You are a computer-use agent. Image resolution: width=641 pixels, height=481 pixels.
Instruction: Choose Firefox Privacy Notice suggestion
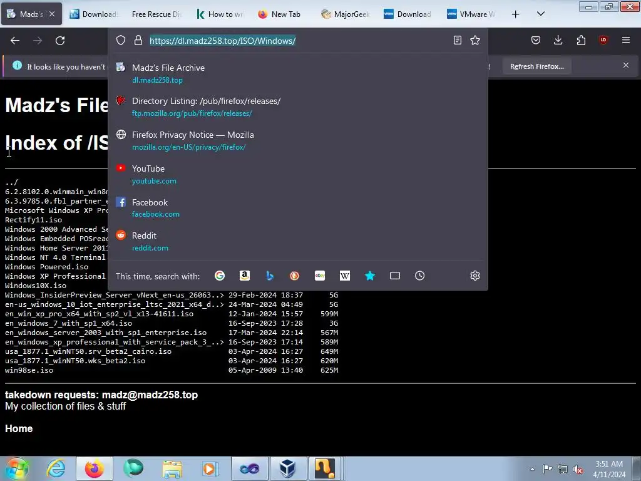click(297, 141)
